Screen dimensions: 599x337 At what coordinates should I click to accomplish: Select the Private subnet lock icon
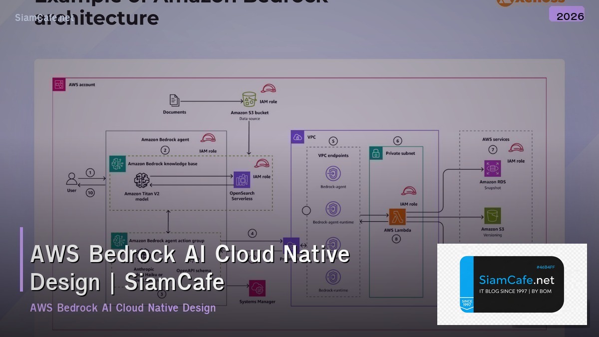pos(376,153)
